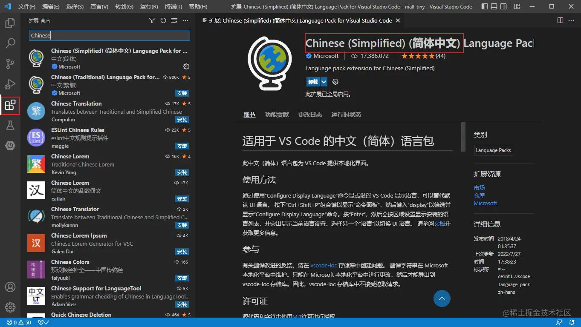The width and height of the screenshot is (581, 327).
Task: Open manage gear on Chinese (Simplified) list item
Action: click(186, 66)
